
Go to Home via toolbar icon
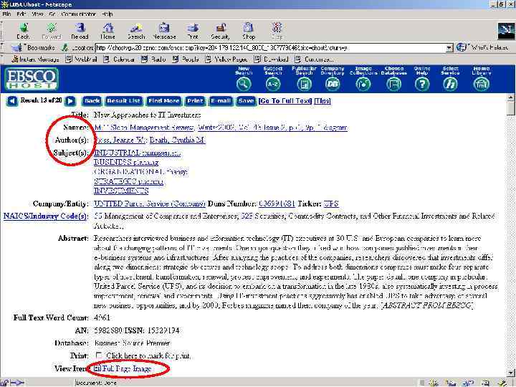click(x=108, y=30)
